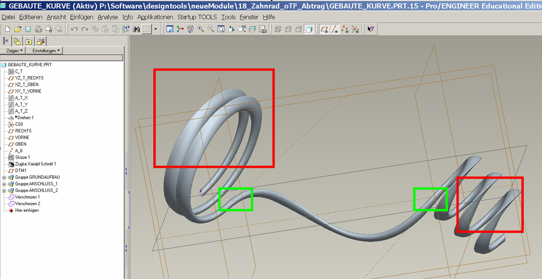Switch to the Favorites navigator tab
Viewport: 542px width, 279px height.
[x=29, y=41]
